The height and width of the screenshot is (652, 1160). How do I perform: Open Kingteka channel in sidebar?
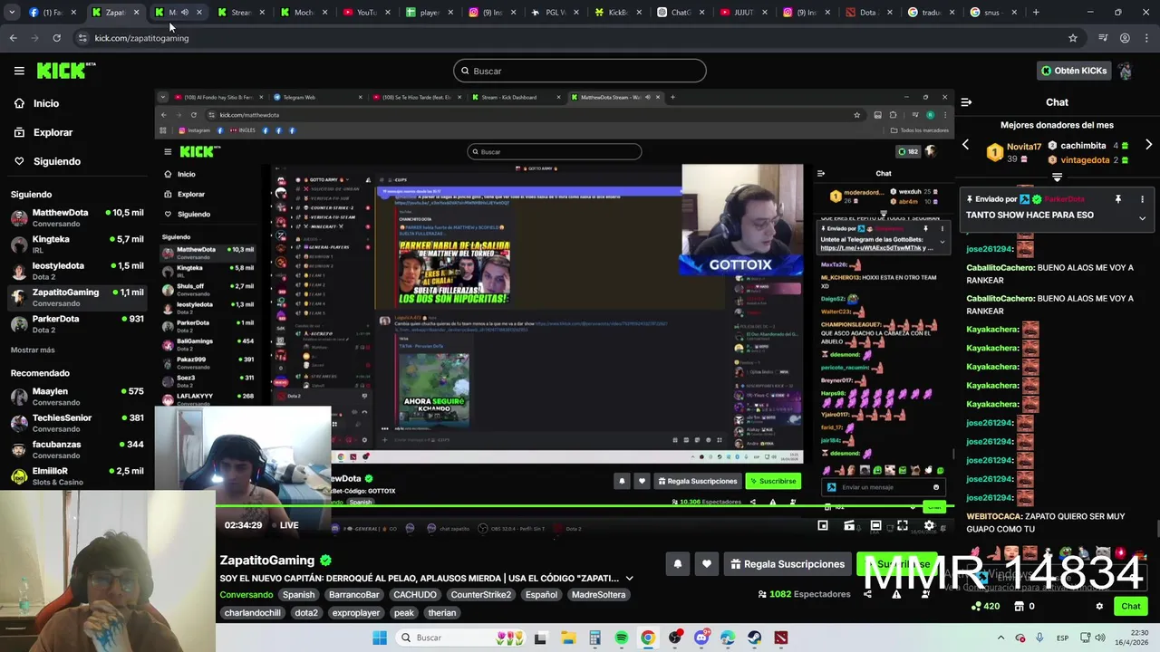tap(77, 244)
